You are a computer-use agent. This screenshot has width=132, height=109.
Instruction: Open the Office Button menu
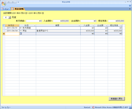pos(4,4)
